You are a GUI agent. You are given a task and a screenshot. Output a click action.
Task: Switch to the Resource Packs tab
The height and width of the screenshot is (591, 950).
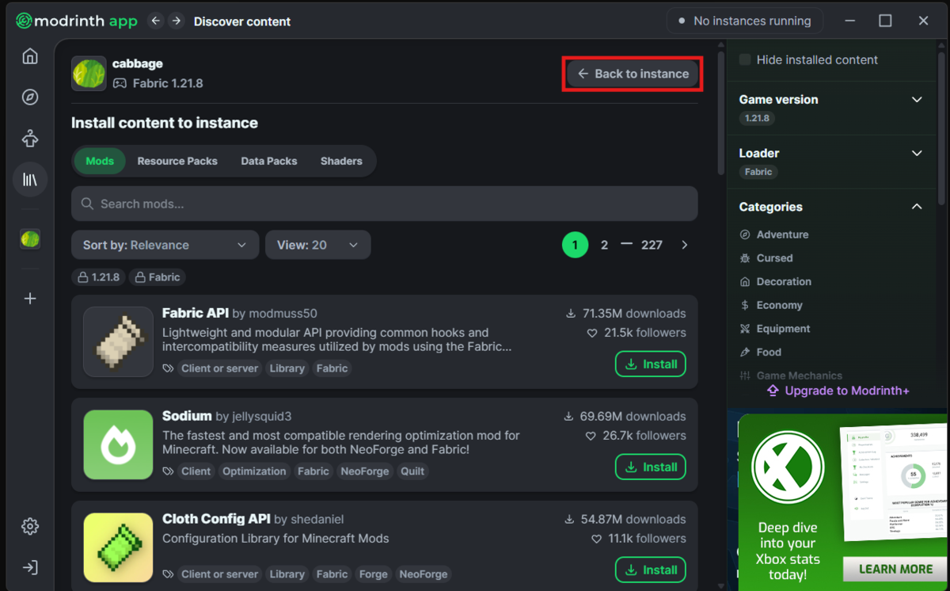click(177, 161)
